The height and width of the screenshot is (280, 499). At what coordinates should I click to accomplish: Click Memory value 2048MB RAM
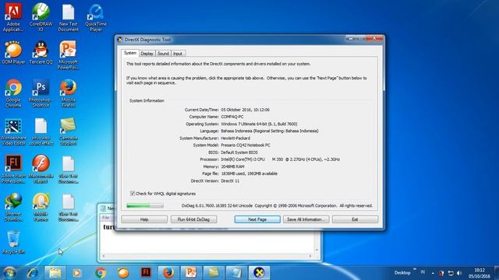[x=232, y=166]
